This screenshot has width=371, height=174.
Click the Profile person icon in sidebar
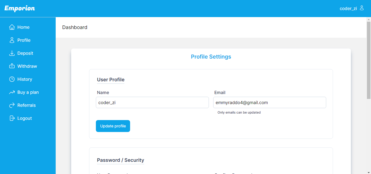[12, 40]
